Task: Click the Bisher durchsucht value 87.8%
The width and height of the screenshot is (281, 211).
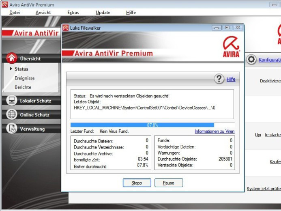Action: [143, 165]
